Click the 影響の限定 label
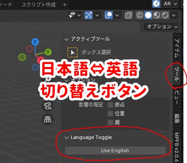Viewport: 187px width, 163px height. click(91, 105)
